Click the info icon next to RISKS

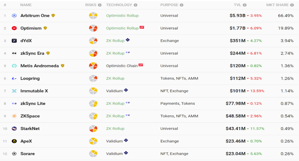coord(100,5)
